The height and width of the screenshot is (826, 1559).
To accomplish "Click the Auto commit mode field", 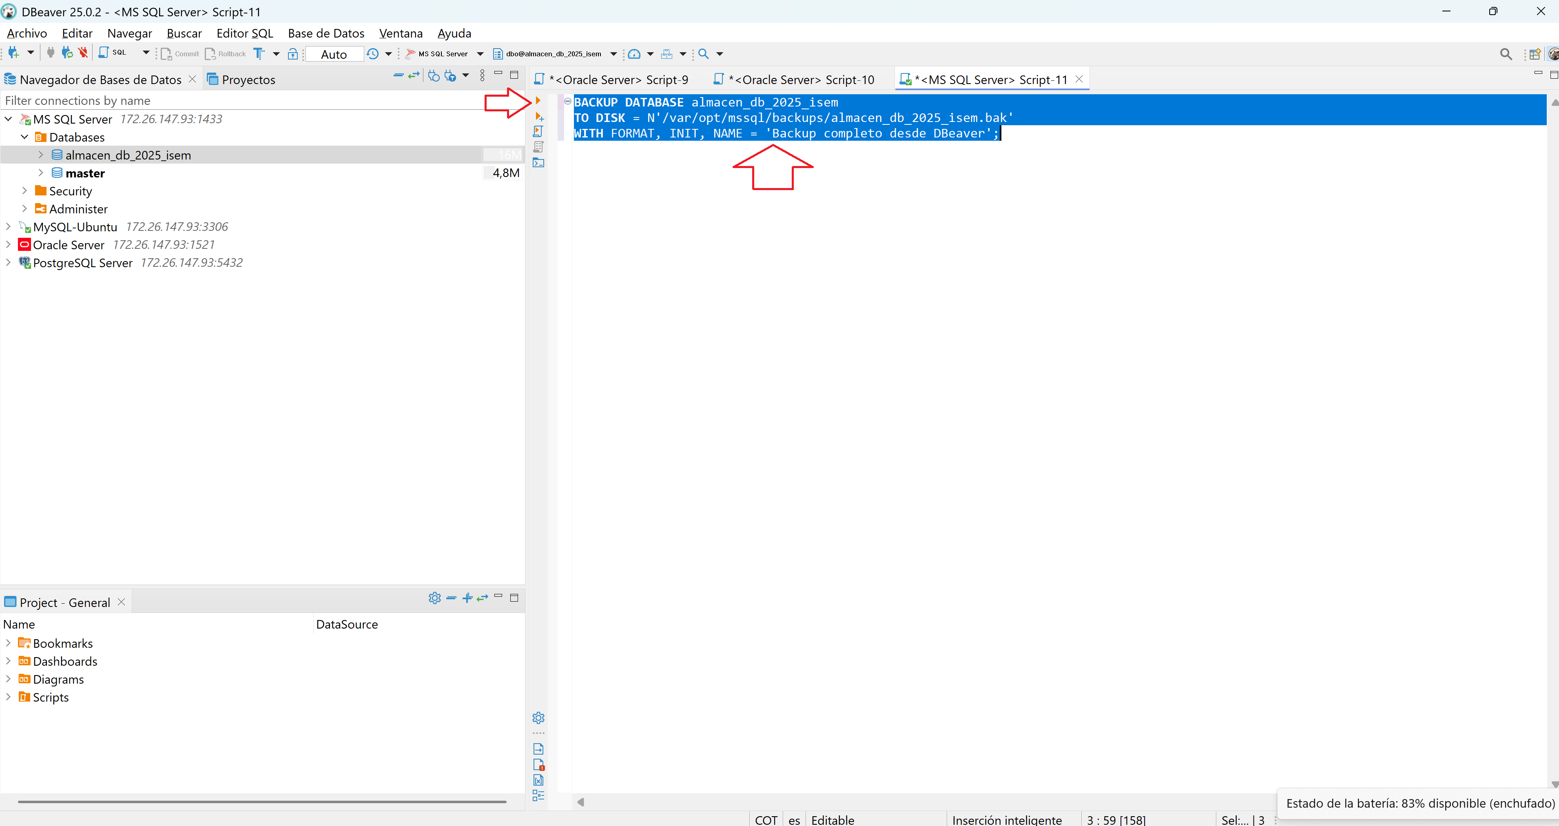I will click(x=334, y=55).
